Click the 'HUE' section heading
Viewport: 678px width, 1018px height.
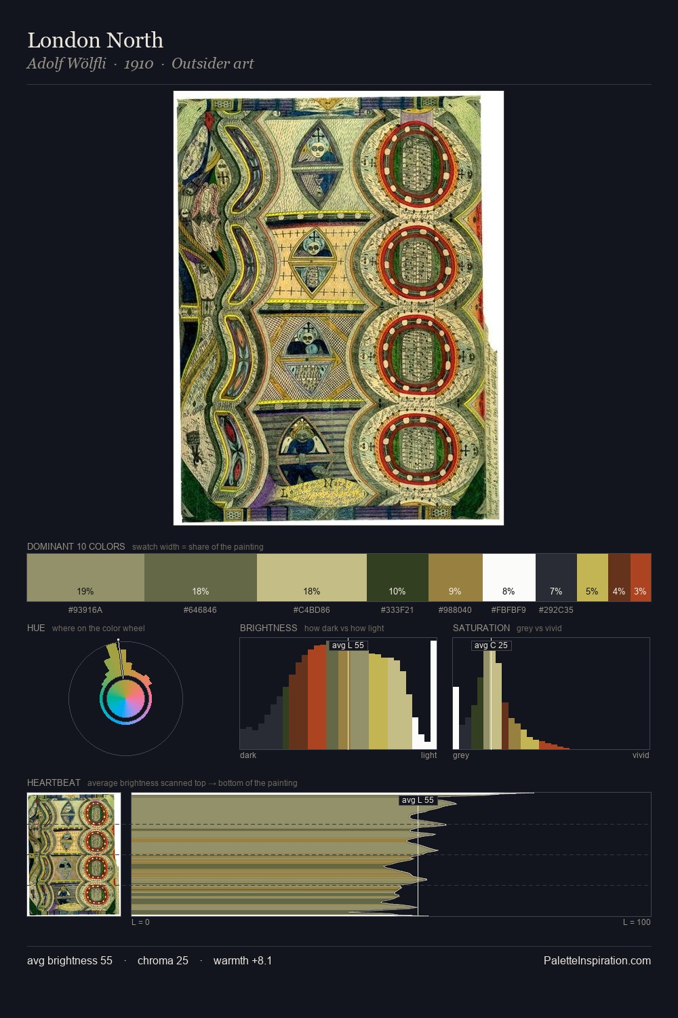[36, 628]
